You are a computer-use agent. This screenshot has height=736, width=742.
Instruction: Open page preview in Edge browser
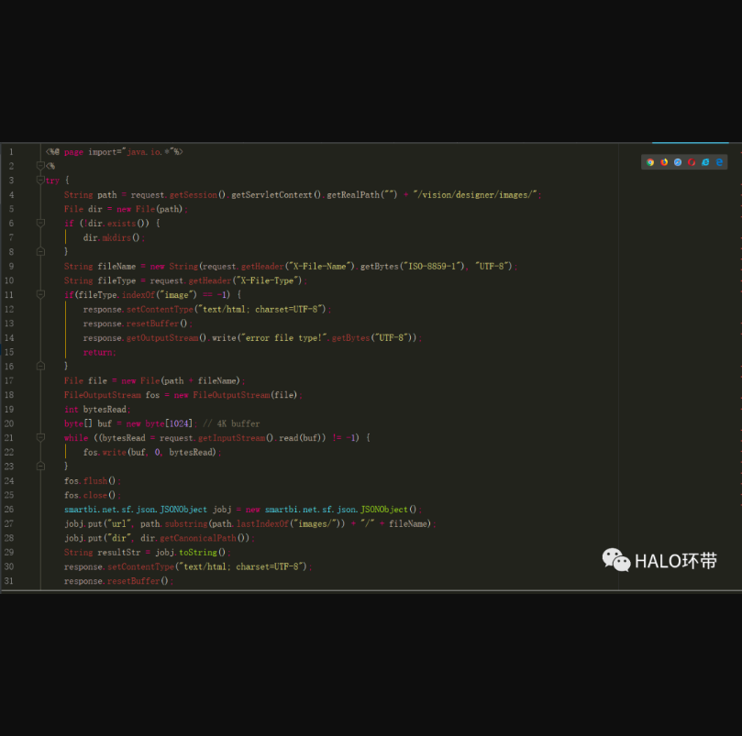pyautogui.click(x=720, y=162)
